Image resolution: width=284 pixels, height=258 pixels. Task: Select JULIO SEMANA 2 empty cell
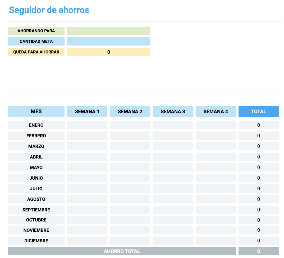[x=130, y=189]
